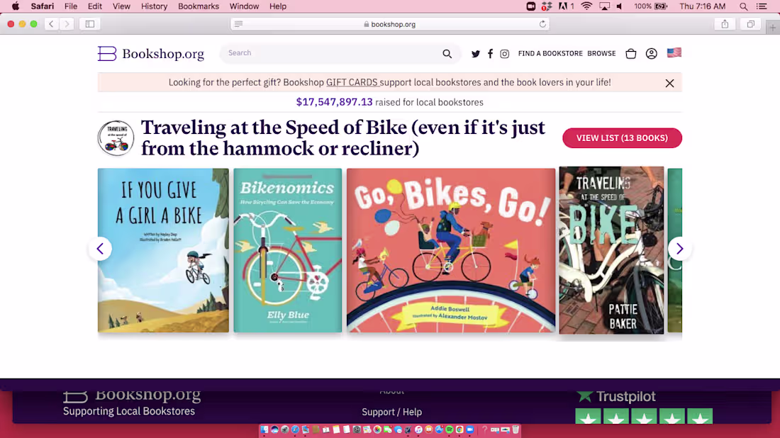
Task: Open iTunes from the Dock
Action: (x=418, y=429)
